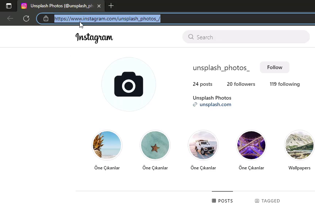Go back with the browser arrow
Image resolution: width=315 pixels, height=205 pixels.
tap(10, 19)
